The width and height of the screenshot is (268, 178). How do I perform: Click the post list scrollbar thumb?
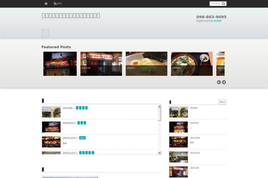click(159, 114)
